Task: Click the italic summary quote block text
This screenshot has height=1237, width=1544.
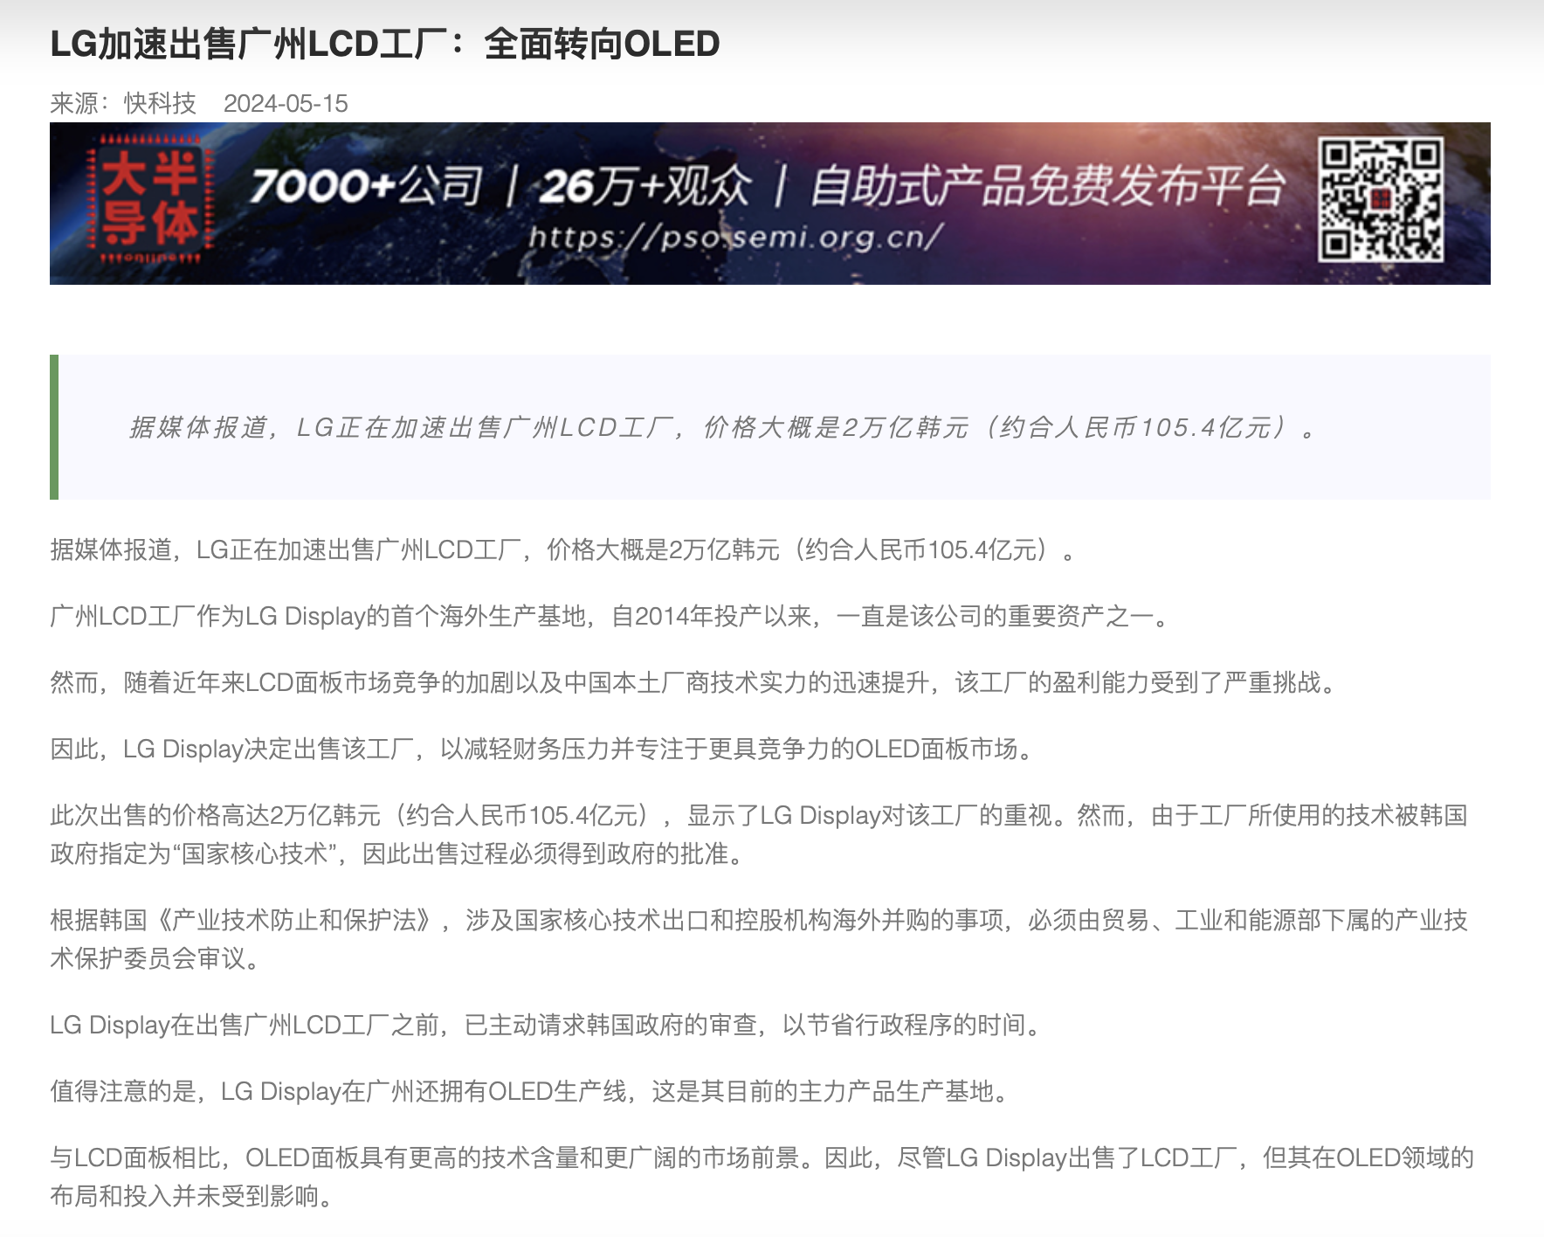Action: tap(723, 427)
